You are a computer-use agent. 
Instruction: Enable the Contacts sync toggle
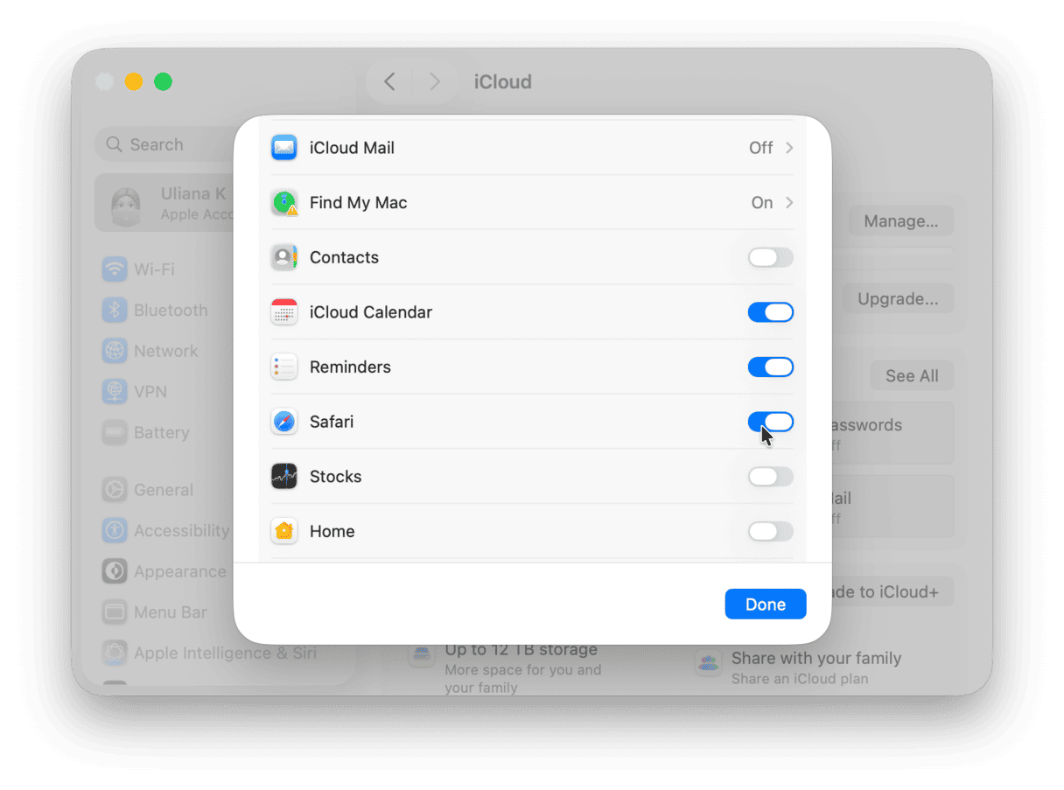pos(770,257)
